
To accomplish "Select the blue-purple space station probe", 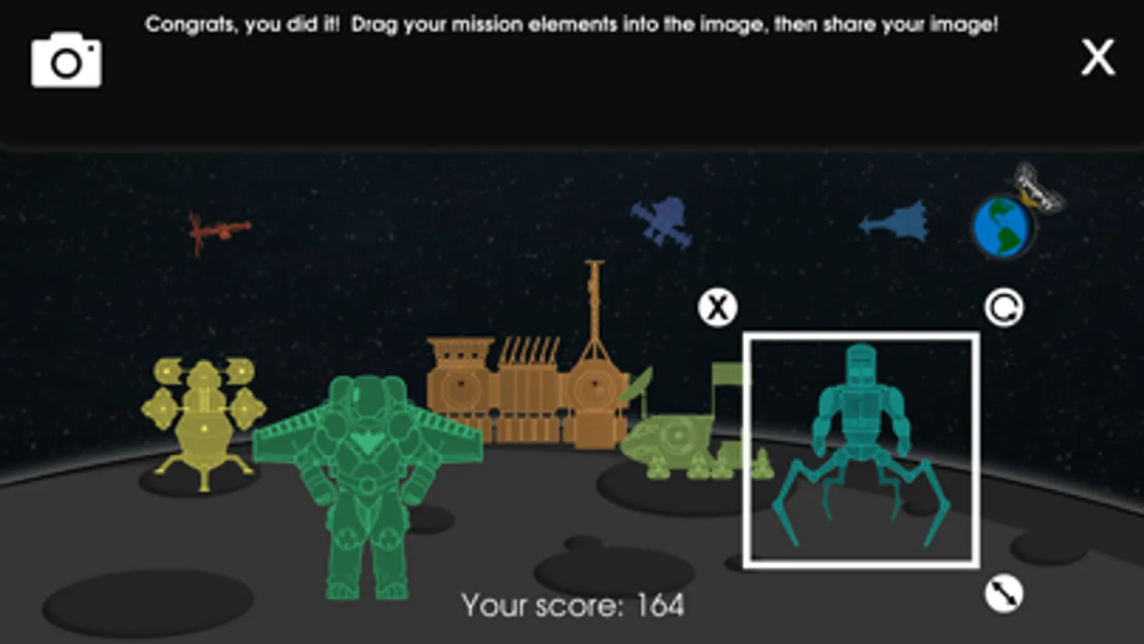I will tap(663, 221).
